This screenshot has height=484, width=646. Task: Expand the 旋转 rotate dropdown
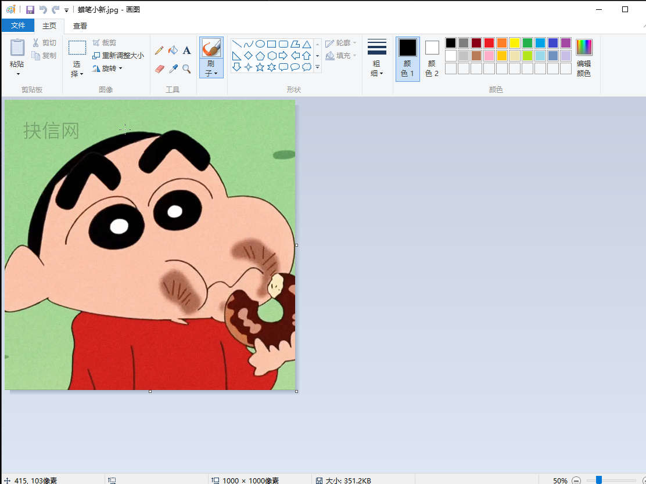[x=108, y=68]
